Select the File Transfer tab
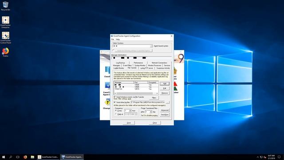The image size is (284, 160). coord(132,68)
